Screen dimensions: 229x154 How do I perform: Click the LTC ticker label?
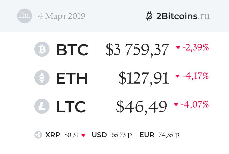[x=71, y=107]
